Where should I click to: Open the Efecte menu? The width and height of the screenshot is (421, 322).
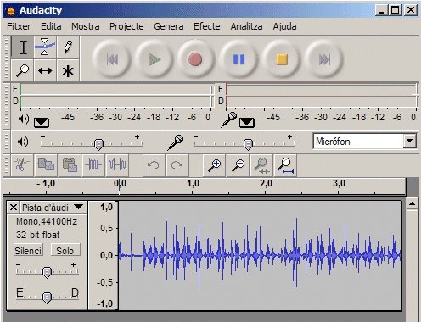point(207,26)
